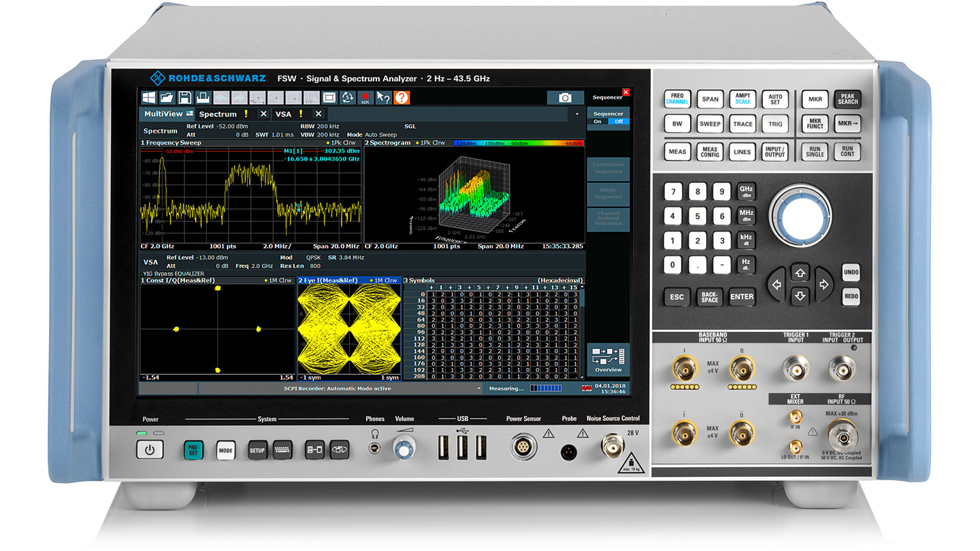The image size is (980, 551).
Task: Select the MultiView tab
Action: (163, 114)
